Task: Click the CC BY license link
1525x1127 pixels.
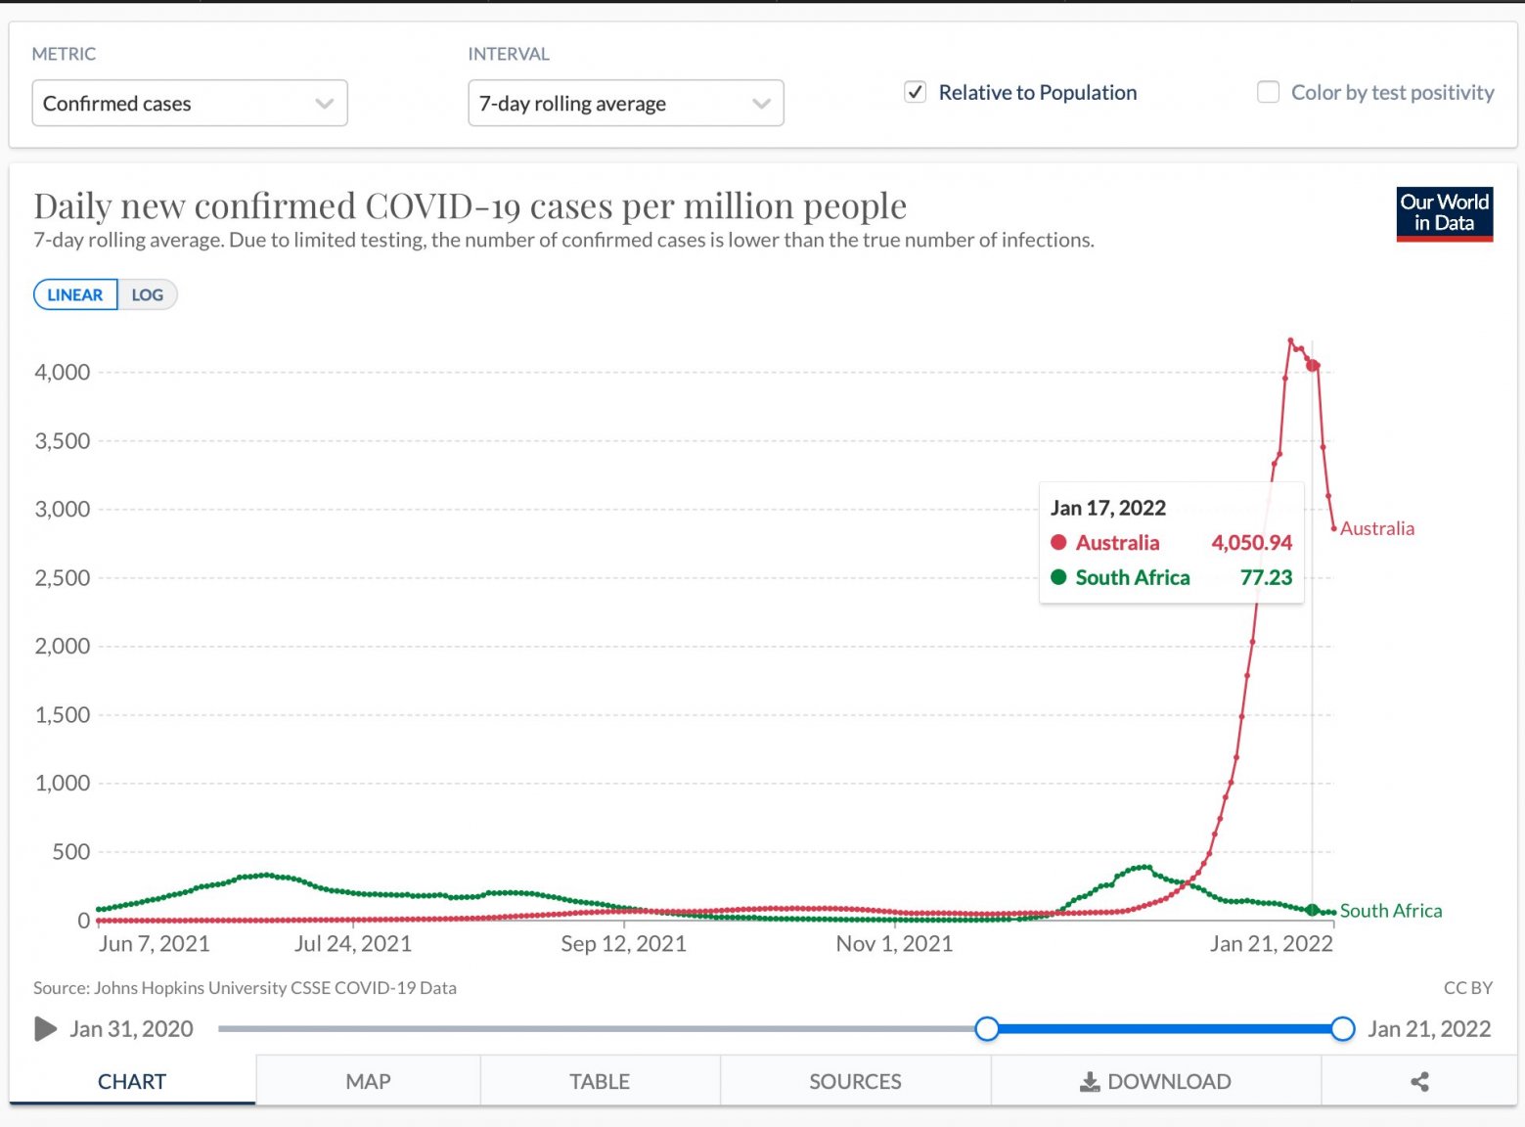Action: tap(1468, 988)
